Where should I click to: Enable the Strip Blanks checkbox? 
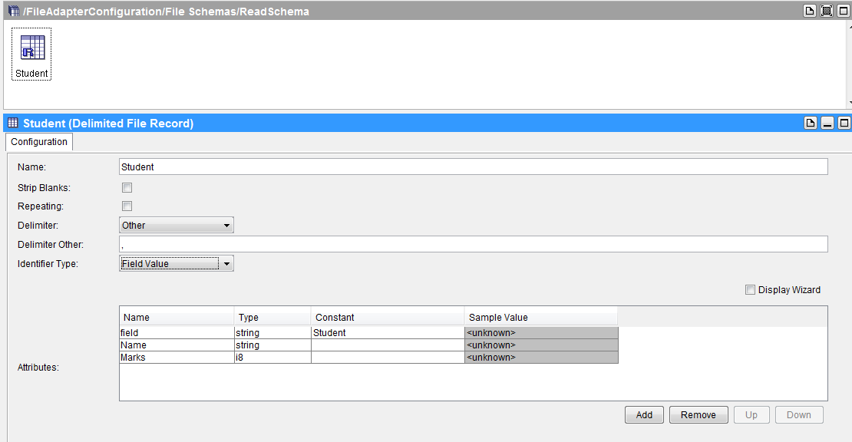tap(127, 188)
